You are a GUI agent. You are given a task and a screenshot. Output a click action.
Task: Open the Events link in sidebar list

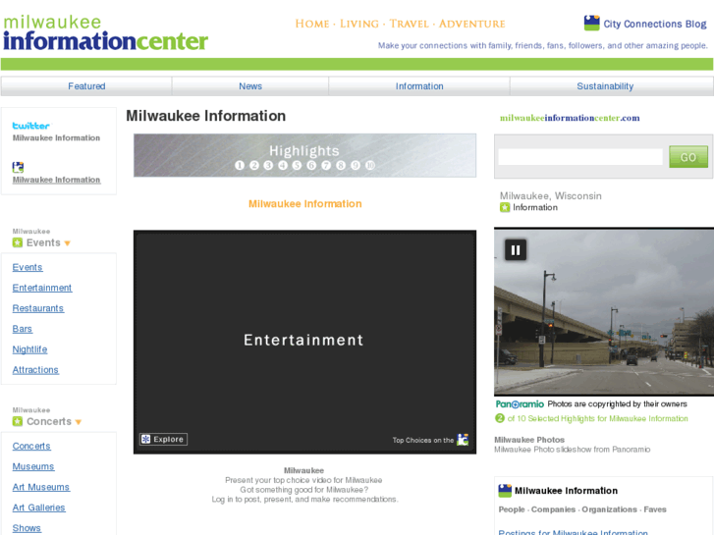click(x=27, y=267)
